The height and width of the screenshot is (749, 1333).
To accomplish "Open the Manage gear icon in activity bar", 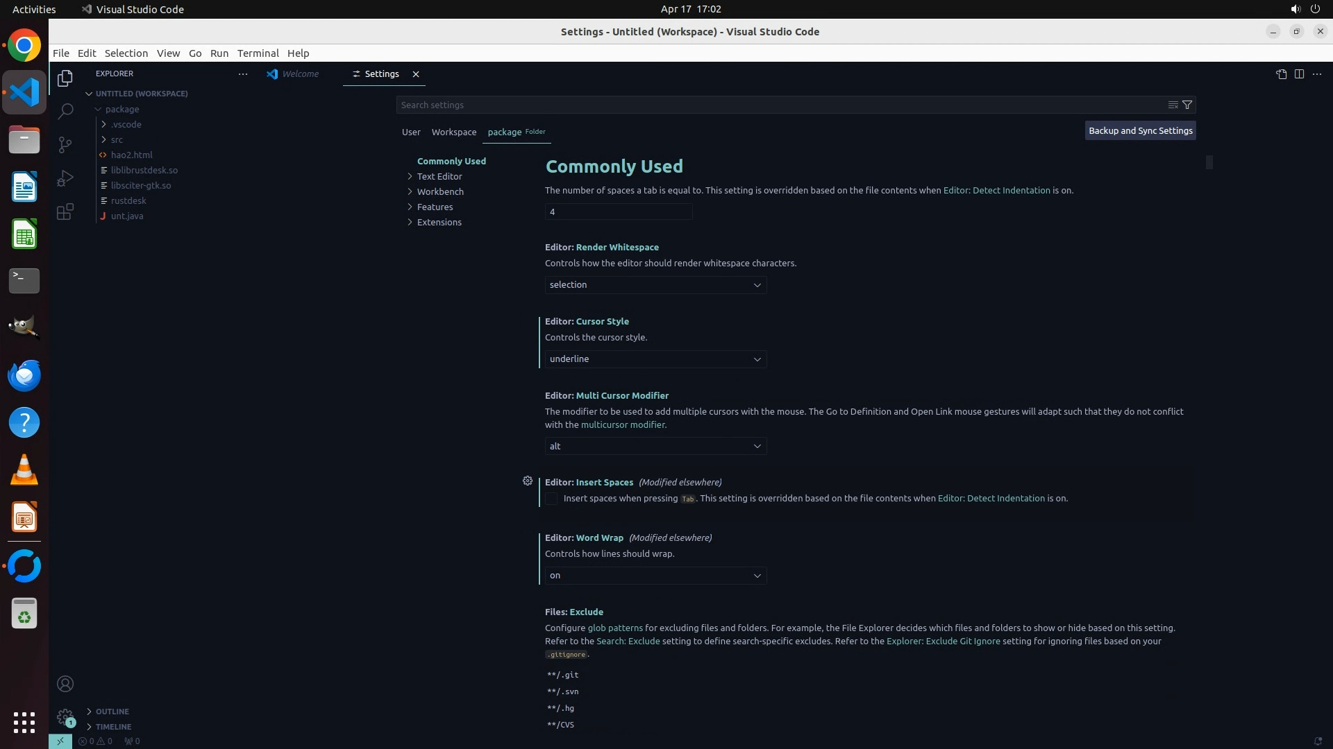I will (x=65, y=716).
